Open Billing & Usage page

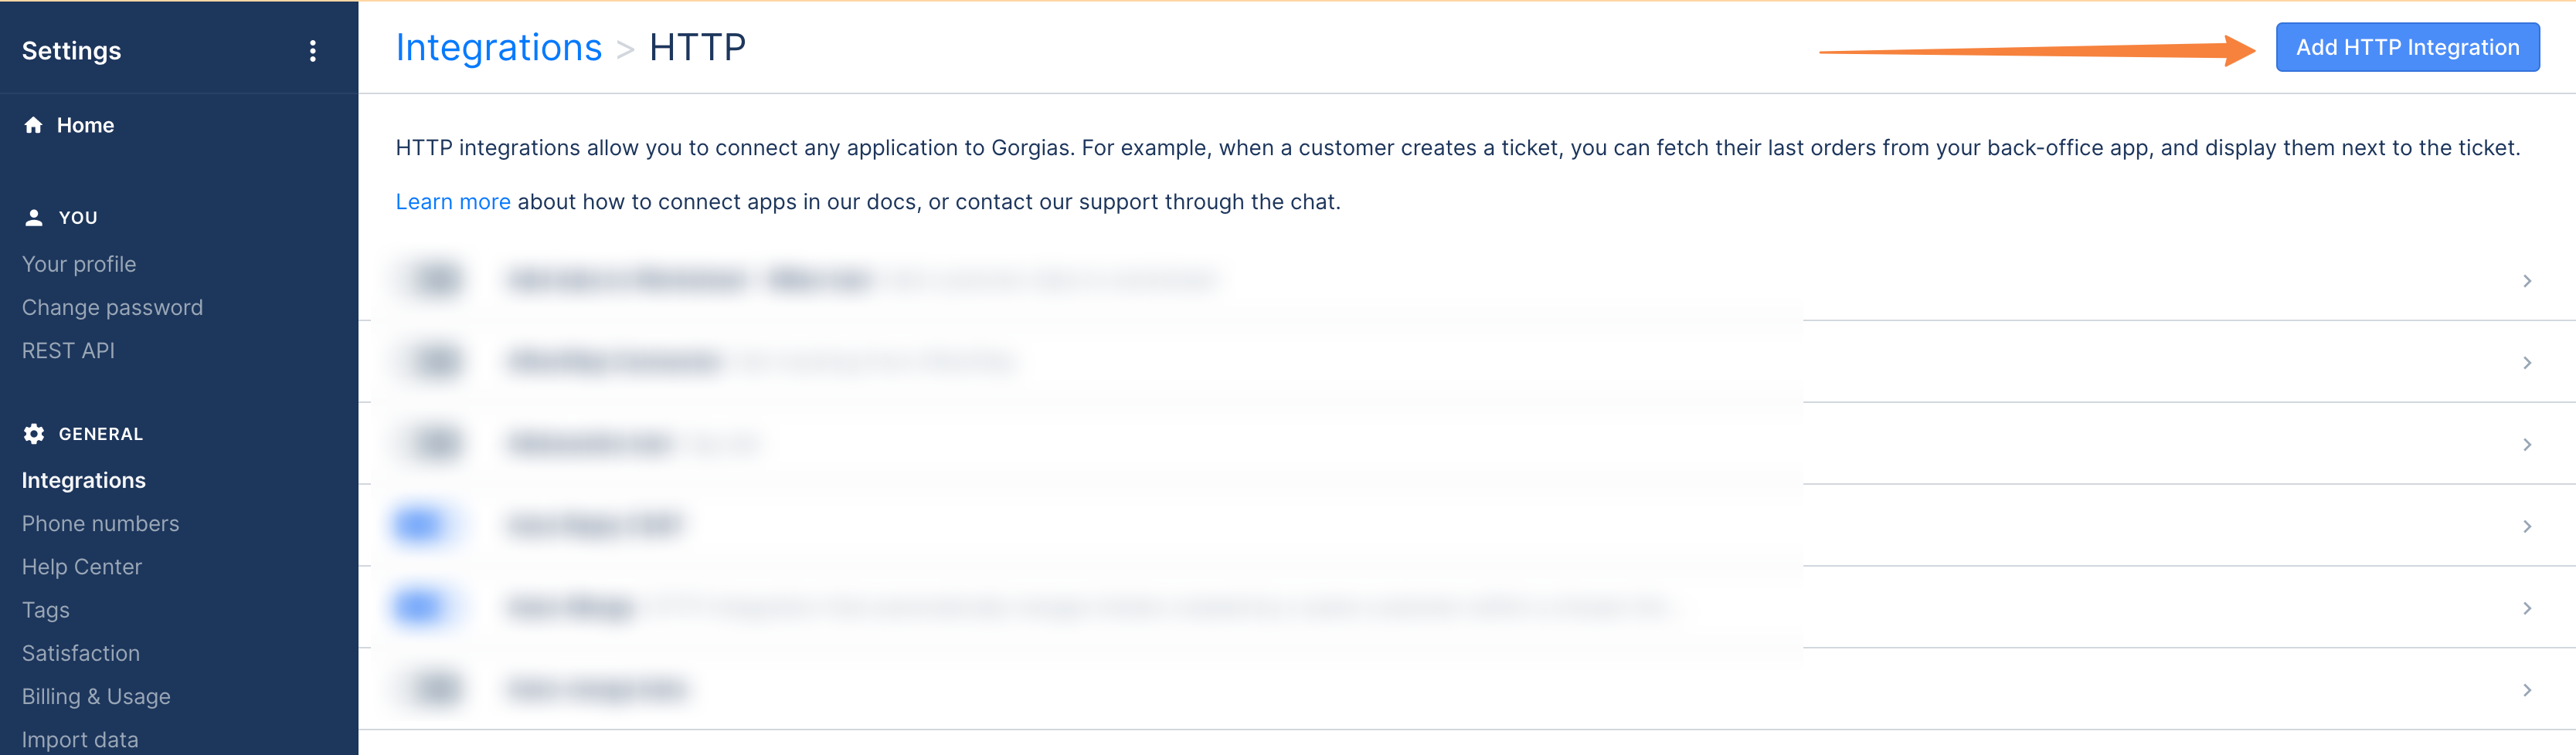[96, 697]
